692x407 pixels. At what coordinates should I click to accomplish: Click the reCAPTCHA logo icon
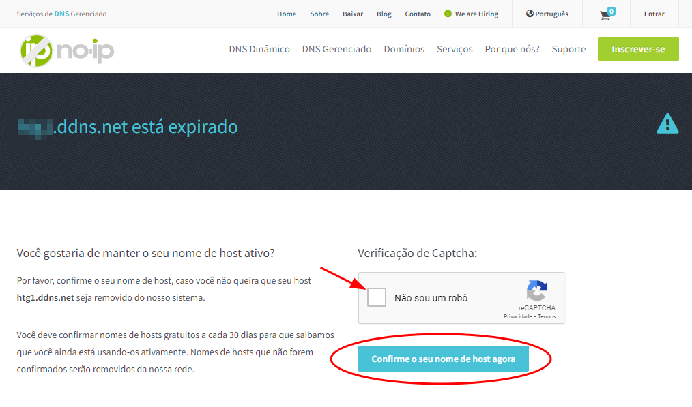pyautogui.click(x=536, y=291)
